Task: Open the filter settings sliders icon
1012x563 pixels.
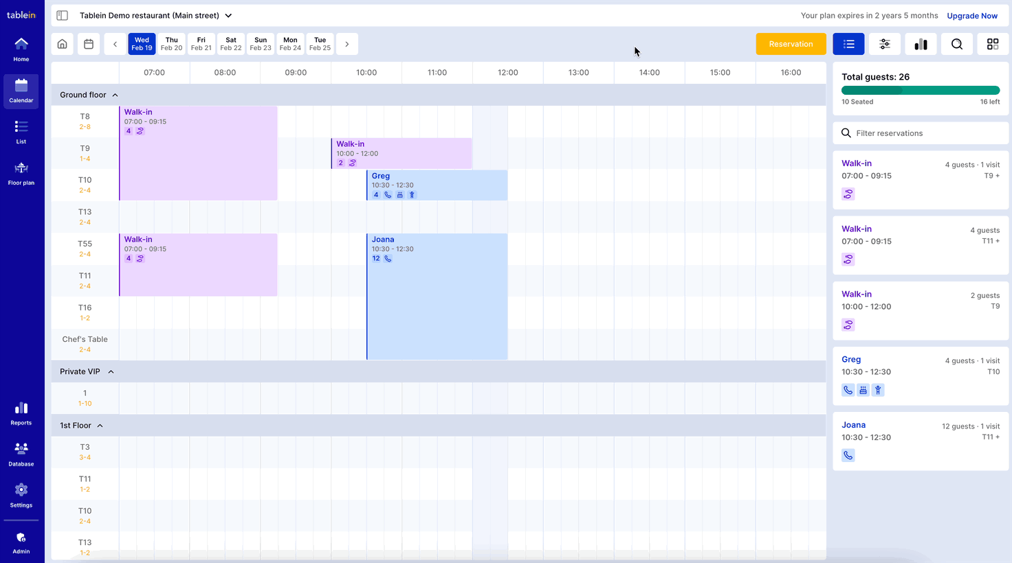Action: pyautogui.click(x=884, y=44)
